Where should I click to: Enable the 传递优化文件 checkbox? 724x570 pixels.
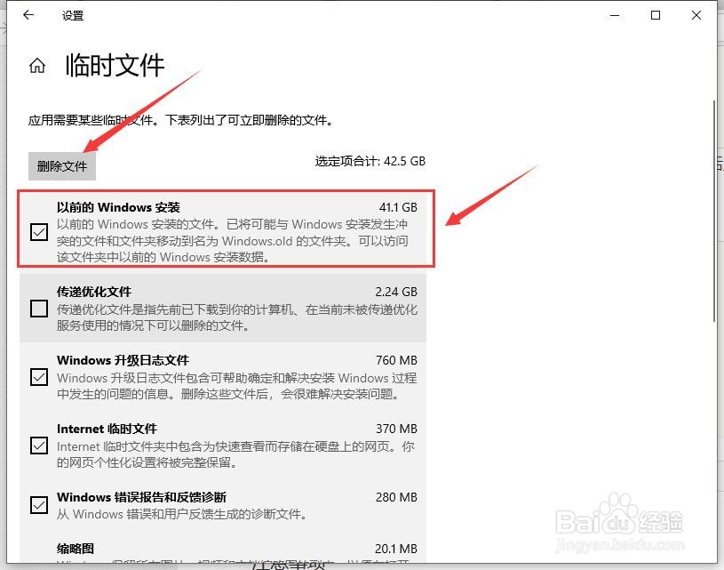[x=39, y=309]
